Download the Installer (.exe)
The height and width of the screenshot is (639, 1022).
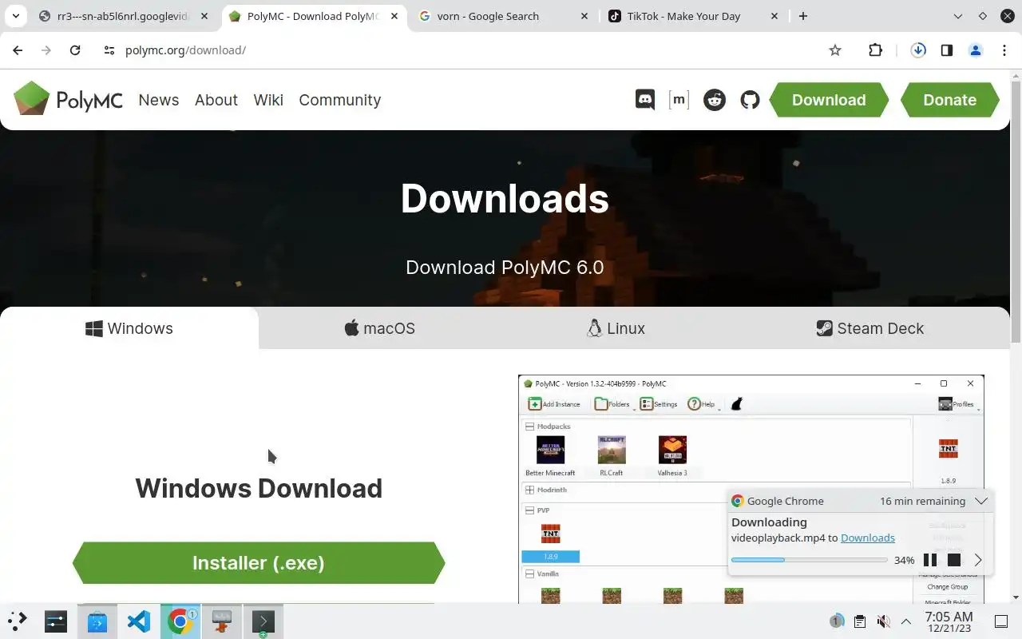259,562
